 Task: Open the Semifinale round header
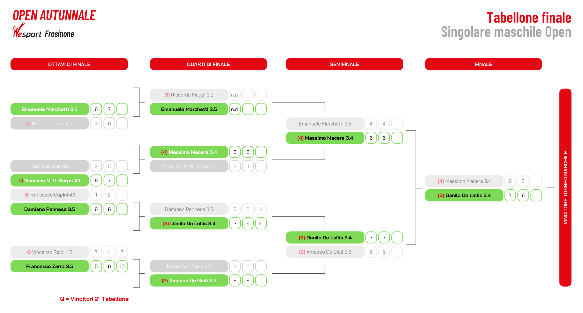pyautogui.click(x=344, y=64)
